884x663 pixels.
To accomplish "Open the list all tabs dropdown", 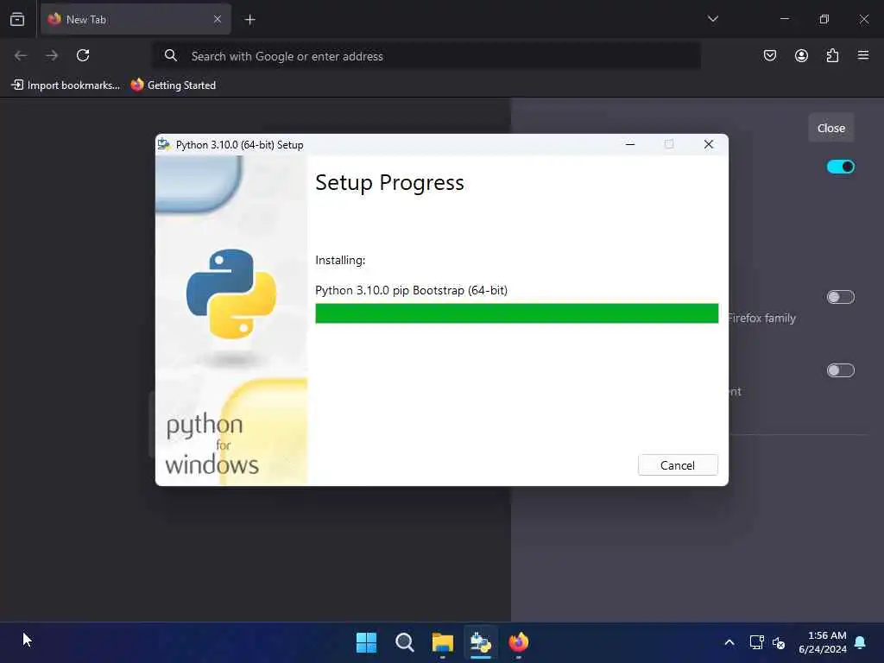I will (x=712, y=19).
